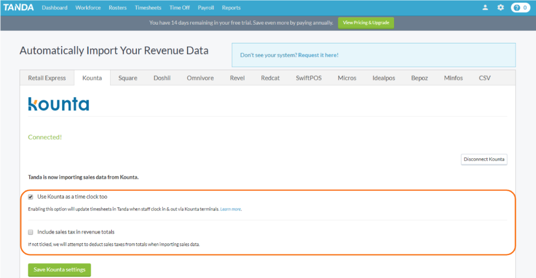Switch to the Revel tab
The image size is (536, 278).
pyautogui.click(x=237, y=78)
